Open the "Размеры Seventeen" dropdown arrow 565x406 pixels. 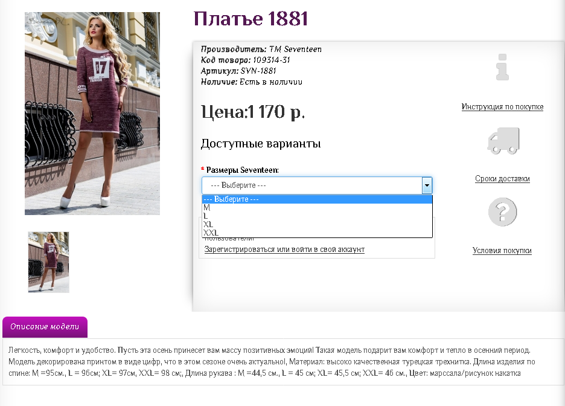427,185
